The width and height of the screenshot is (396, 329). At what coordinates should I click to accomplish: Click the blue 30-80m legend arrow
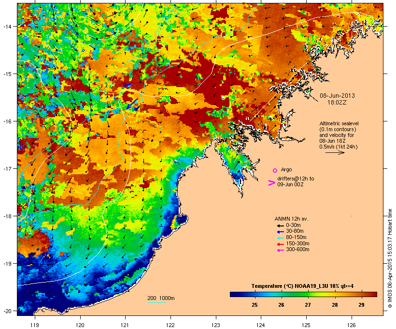[280, 232]
